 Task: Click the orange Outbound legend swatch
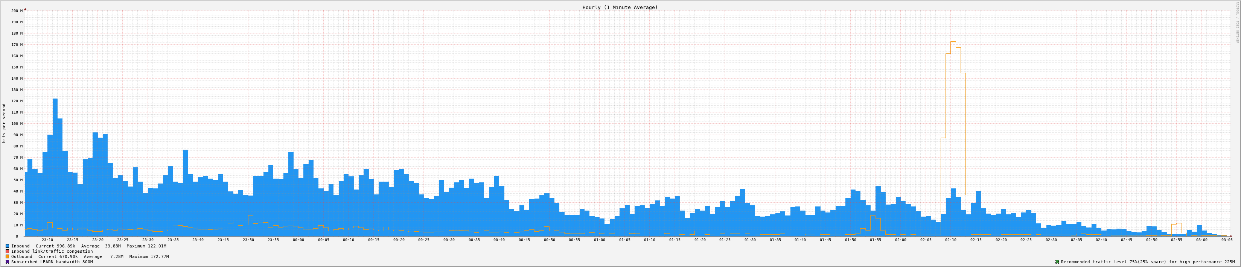coord(7,256)
